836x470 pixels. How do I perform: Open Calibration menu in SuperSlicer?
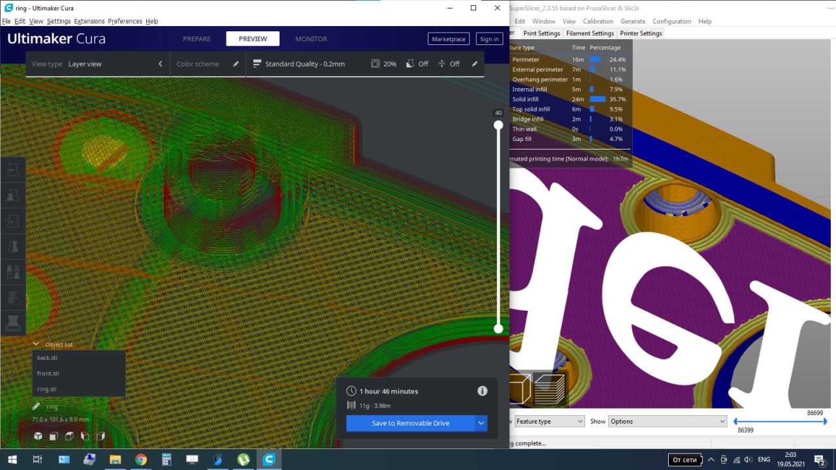pos(598,21)
